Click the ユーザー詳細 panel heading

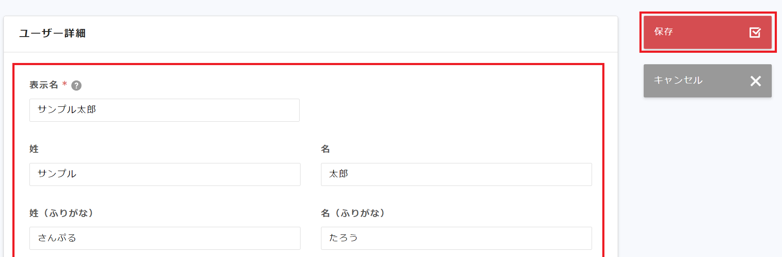53,33
